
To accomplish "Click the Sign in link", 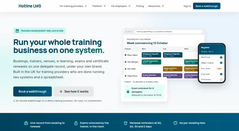I will pos(187,6).
